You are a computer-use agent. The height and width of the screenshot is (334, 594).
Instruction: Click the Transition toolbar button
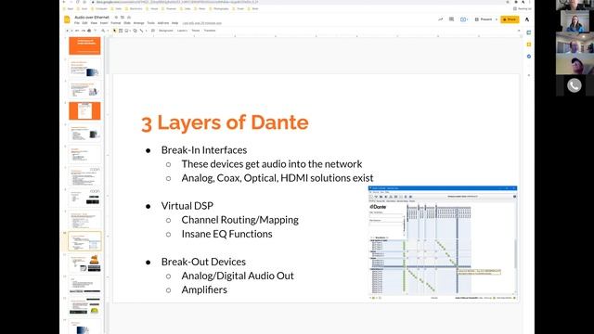(x=210, y=31)
